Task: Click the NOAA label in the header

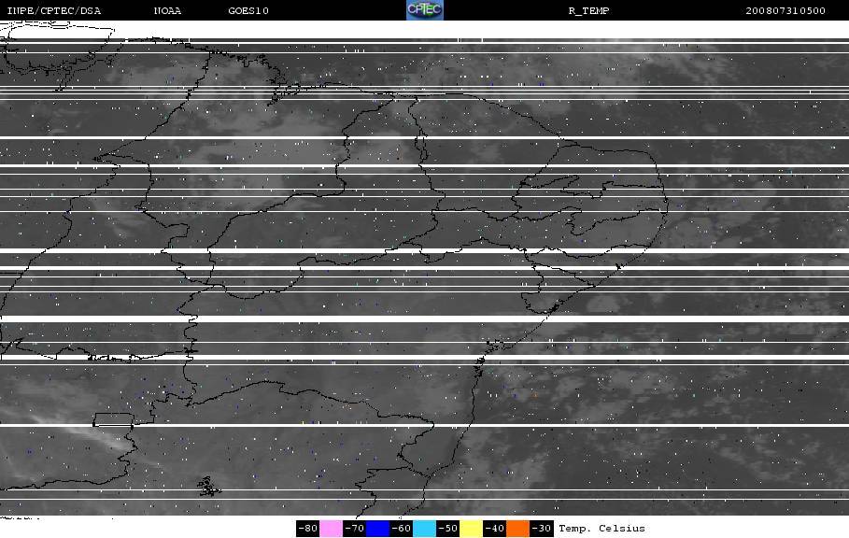Action: tap(167, 11)
